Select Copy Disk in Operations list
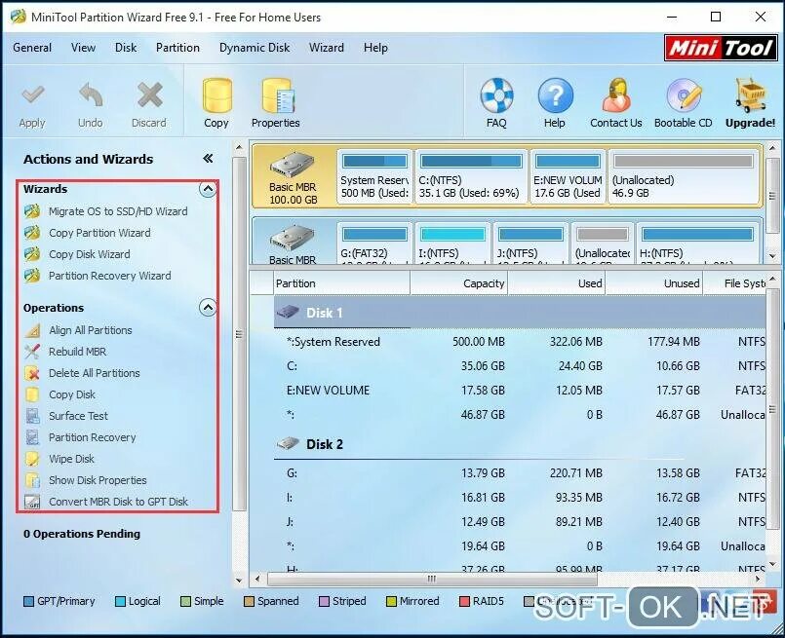 (72, 395)
